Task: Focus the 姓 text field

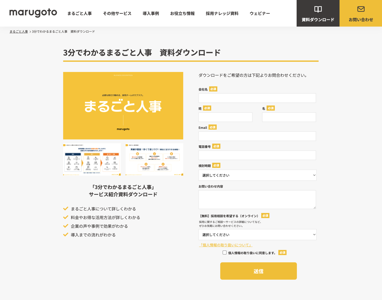Action: pos(225,117)
